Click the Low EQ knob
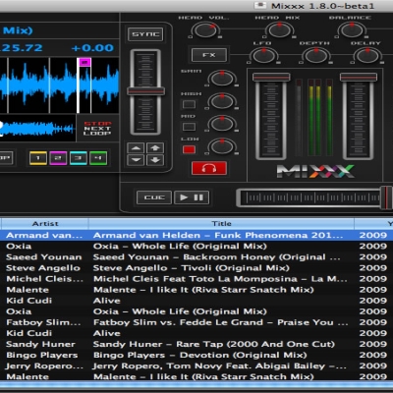This screenshot has width=393, height=393. (222, 146)
